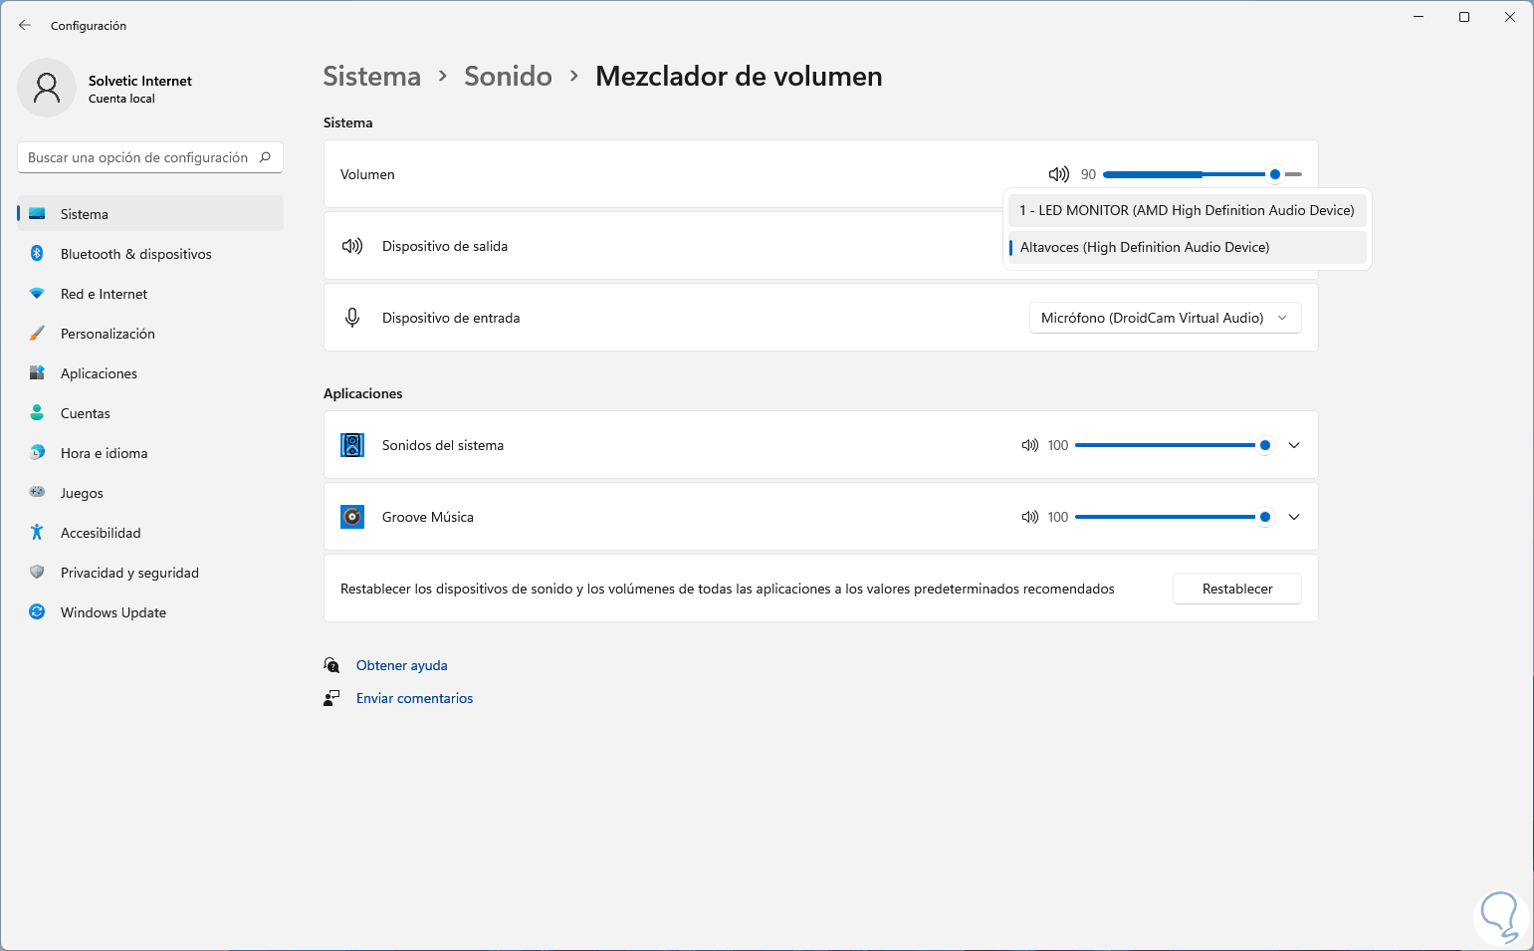
Task: Mute Sonidos del sistema speaker icon
Action: tap(1029, 445)
